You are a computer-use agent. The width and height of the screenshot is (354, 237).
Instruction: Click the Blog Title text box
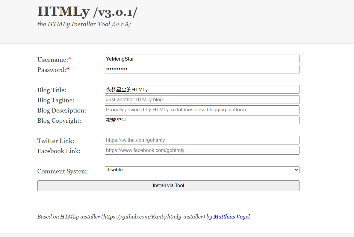pyautogui.click(x=202, y=90)
